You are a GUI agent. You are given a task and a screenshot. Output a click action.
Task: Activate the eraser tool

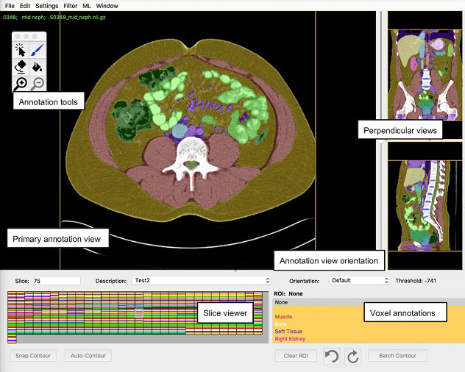tap(21, 67)
